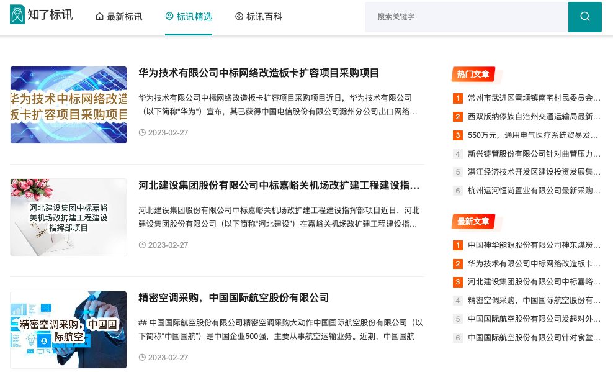
Task: Click the 2023-02-27 date under 河北建设 article
Action: coord(163,245)
